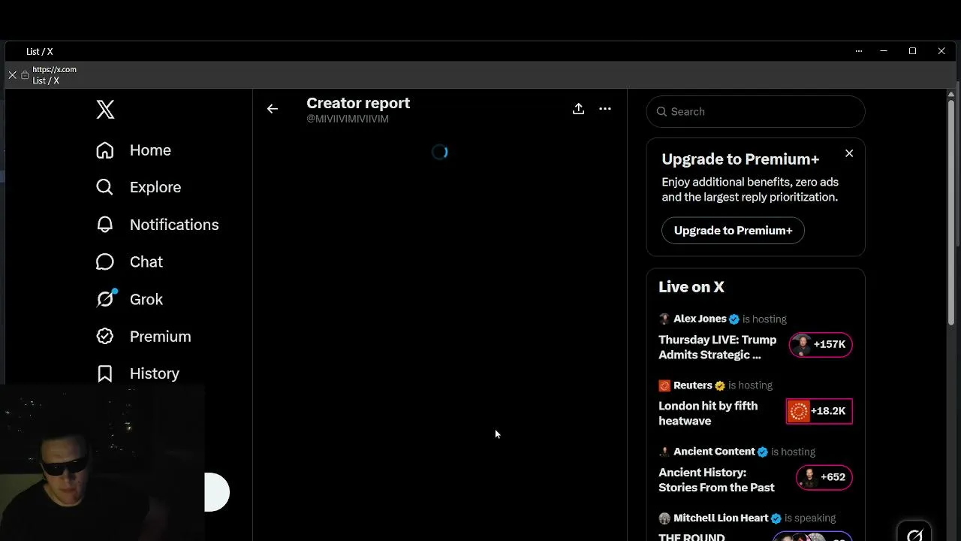Click the Explore magnifier icon
This screenshot has height=541, width=961.
[x=105, y=187]
